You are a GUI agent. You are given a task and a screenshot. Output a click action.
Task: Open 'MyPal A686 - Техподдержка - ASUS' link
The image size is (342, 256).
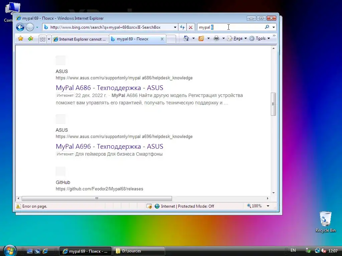110,88
